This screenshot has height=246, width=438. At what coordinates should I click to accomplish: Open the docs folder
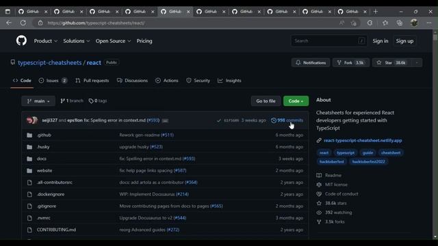click(42, 159)
